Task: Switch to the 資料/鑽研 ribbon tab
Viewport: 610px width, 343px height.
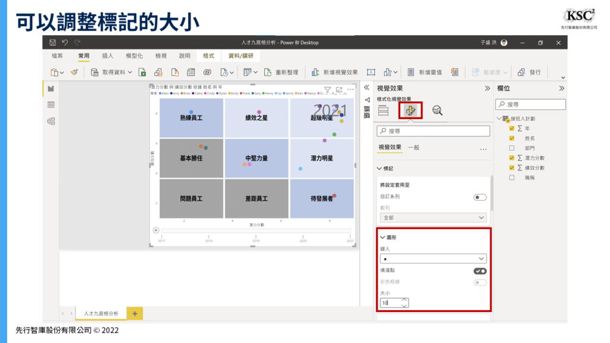Action: pos(241,56)
